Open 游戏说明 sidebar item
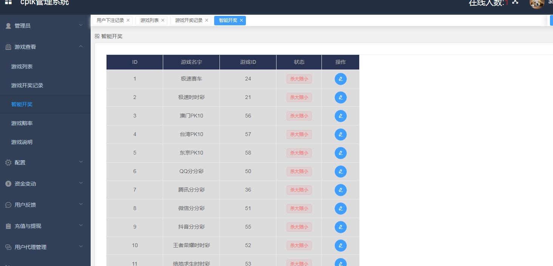The height and width of the screenshot is (266, 553). point(22,142)
